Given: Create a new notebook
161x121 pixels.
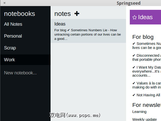Looking at the screenshot, I should 20,73.
